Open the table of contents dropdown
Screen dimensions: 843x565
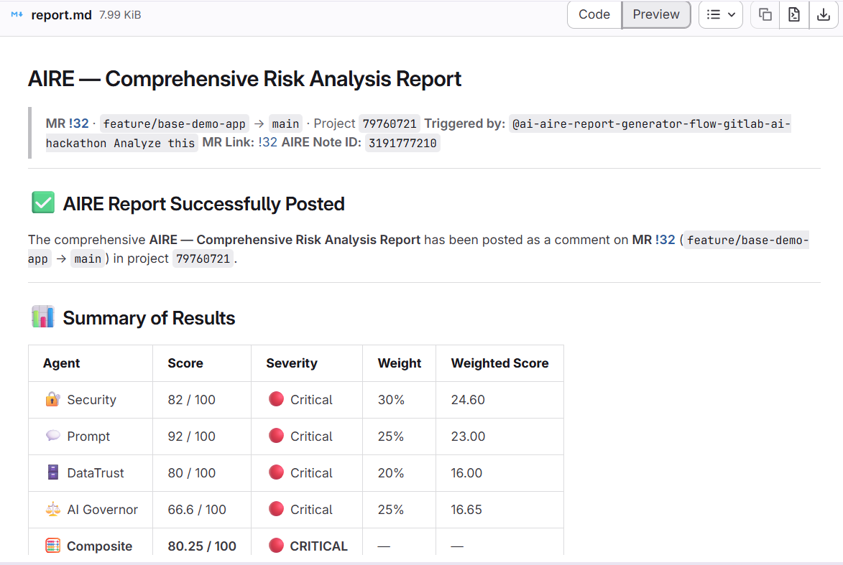721,14
